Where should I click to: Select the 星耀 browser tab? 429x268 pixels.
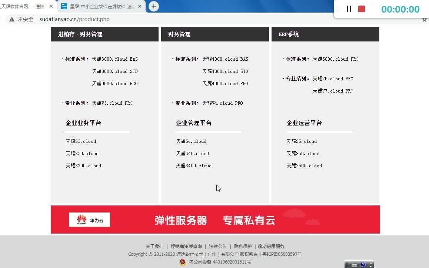[98, 6]
